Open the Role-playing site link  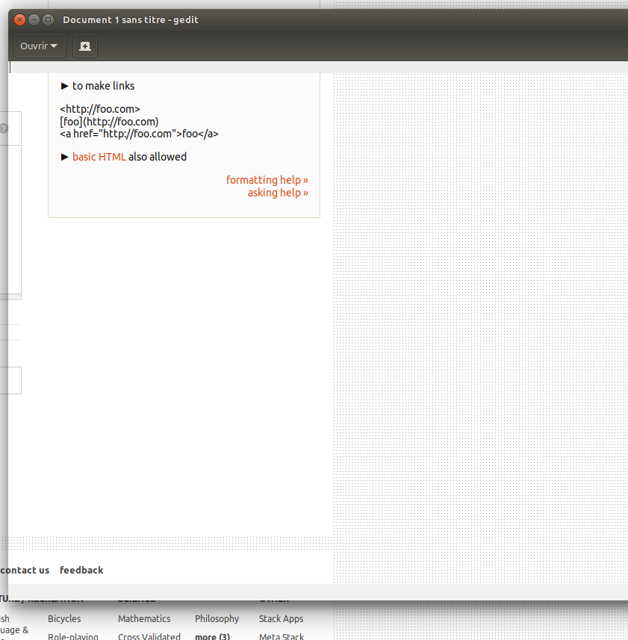coord(73,636)
